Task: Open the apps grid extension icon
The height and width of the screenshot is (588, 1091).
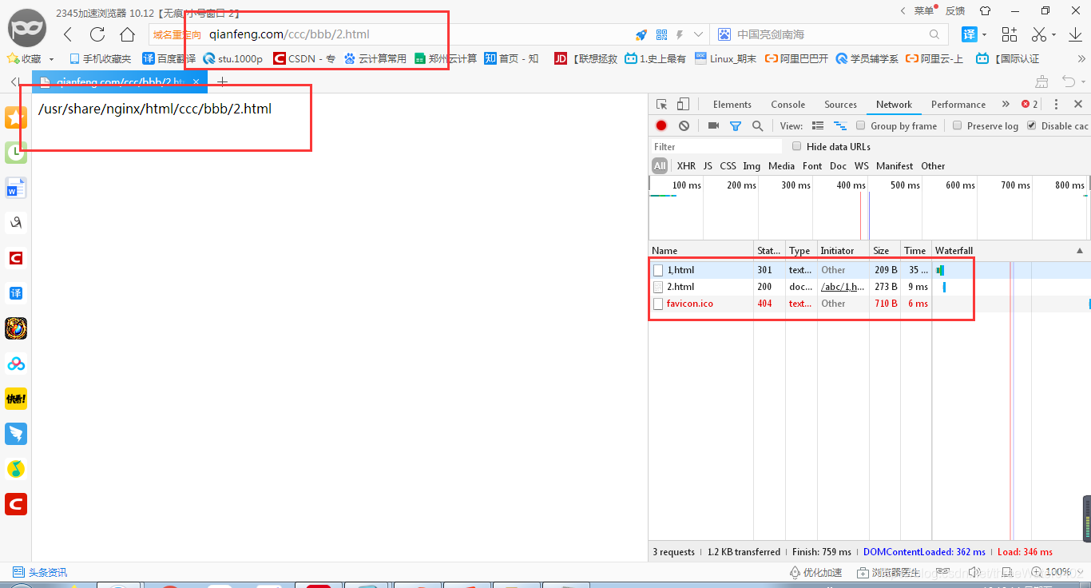Action: point(1010,34)
